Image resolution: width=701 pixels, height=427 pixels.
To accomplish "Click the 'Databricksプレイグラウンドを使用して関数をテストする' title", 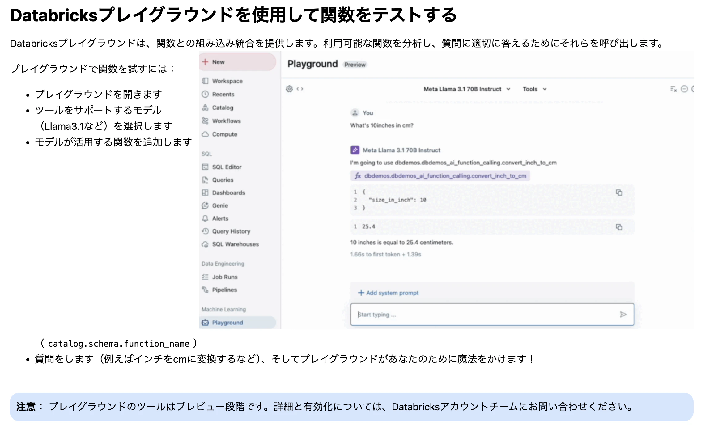I will point(233,15).
